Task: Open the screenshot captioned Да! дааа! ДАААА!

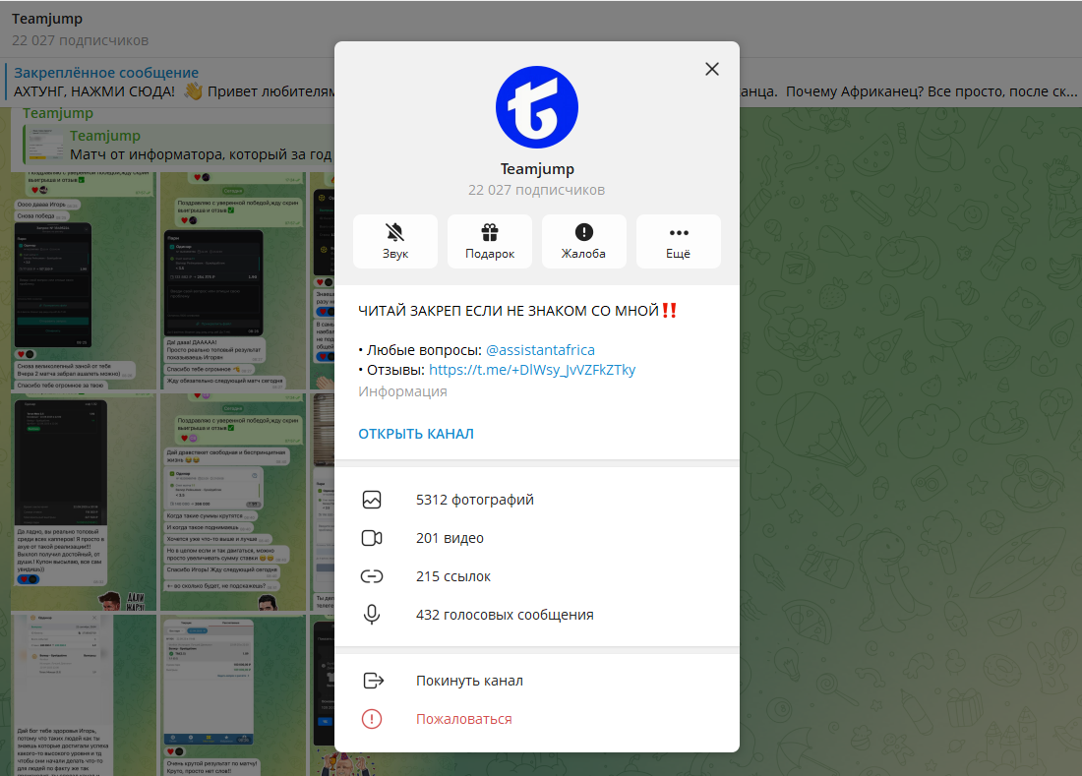Action: coord(233,280)
